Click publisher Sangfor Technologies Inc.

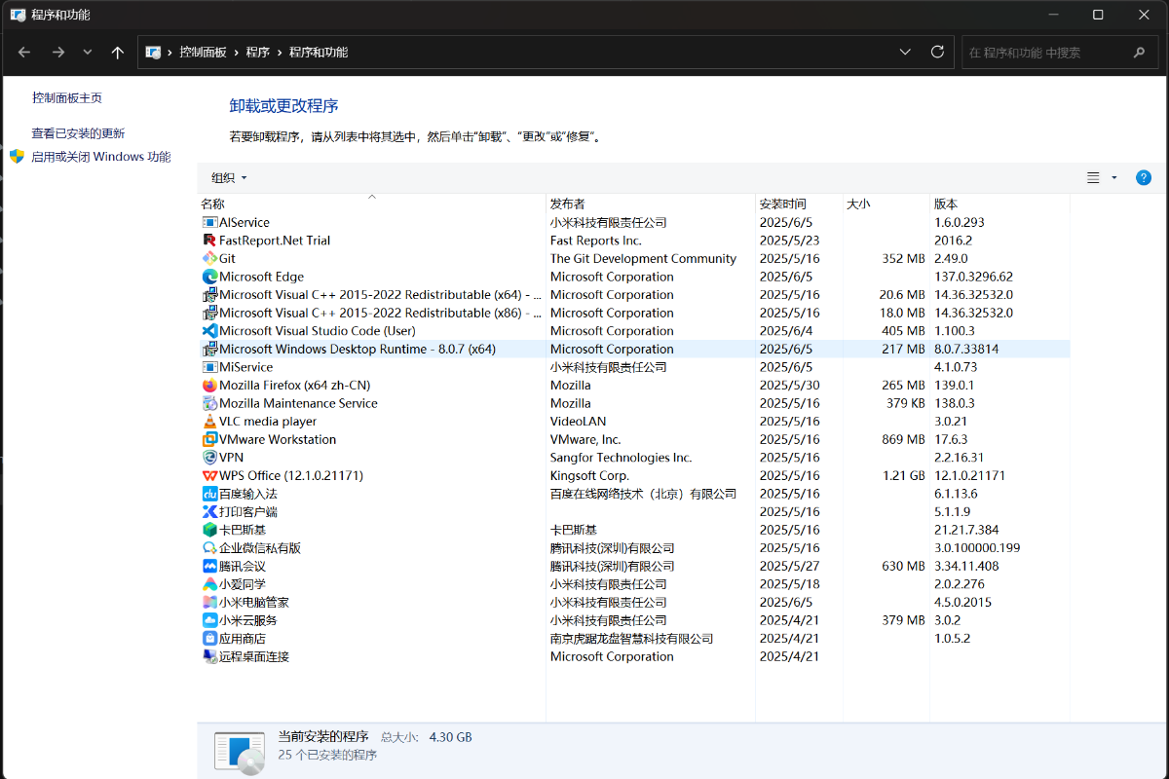click(621, 458)
